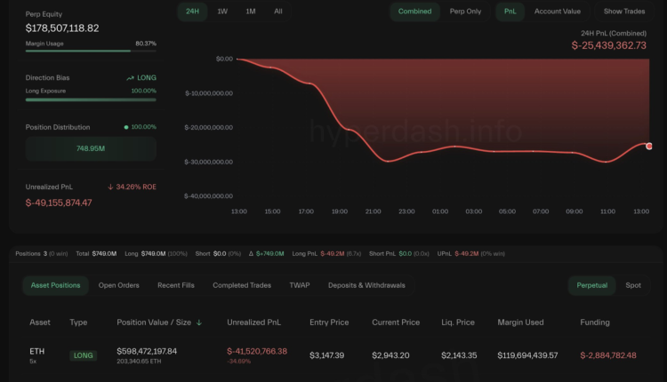The image size is (667, 382).
Task: Sort table by the Unrealized PnL column
Action: 253,322
